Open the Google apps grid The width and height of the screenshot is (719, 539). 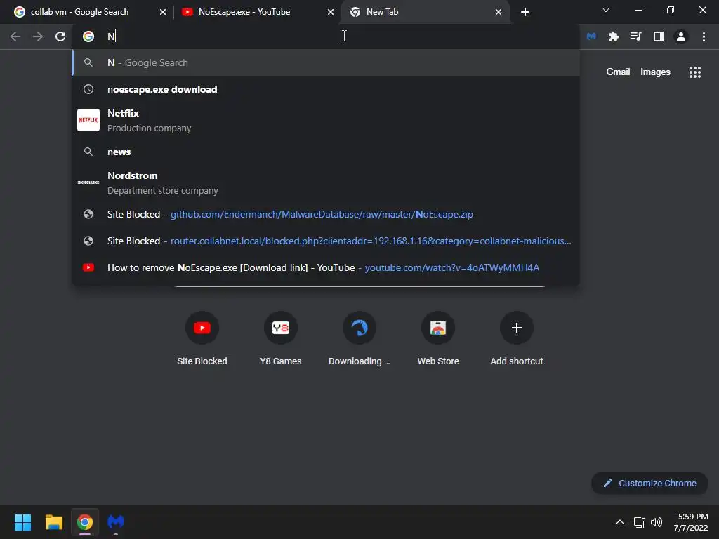pos(694,72)
